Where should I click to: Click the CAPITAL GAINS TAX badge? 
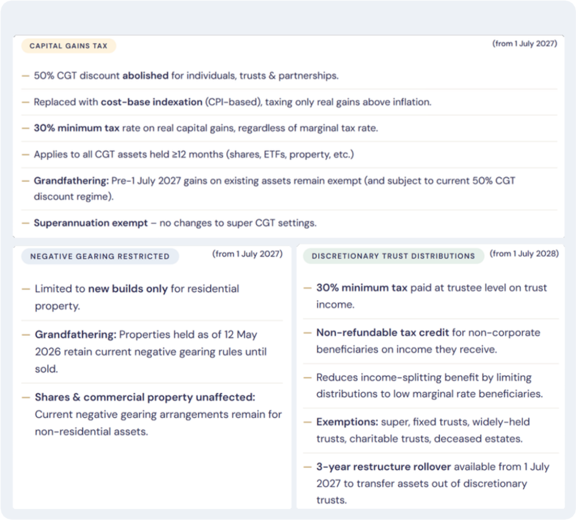click(69, 46)
